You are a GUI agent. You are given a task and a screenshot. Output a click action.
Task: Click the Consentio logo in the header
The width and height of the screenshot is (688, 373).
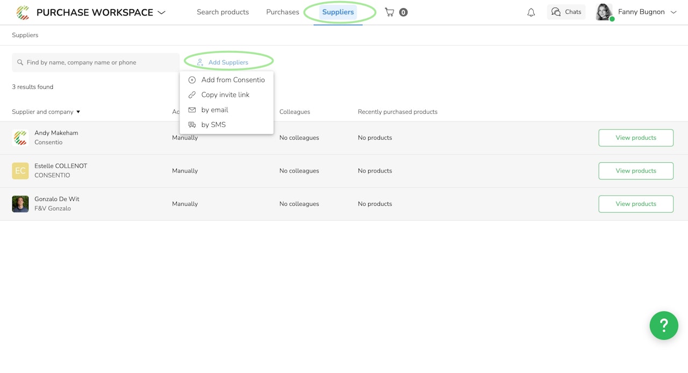pyautogui.click(x=23, y=12)
